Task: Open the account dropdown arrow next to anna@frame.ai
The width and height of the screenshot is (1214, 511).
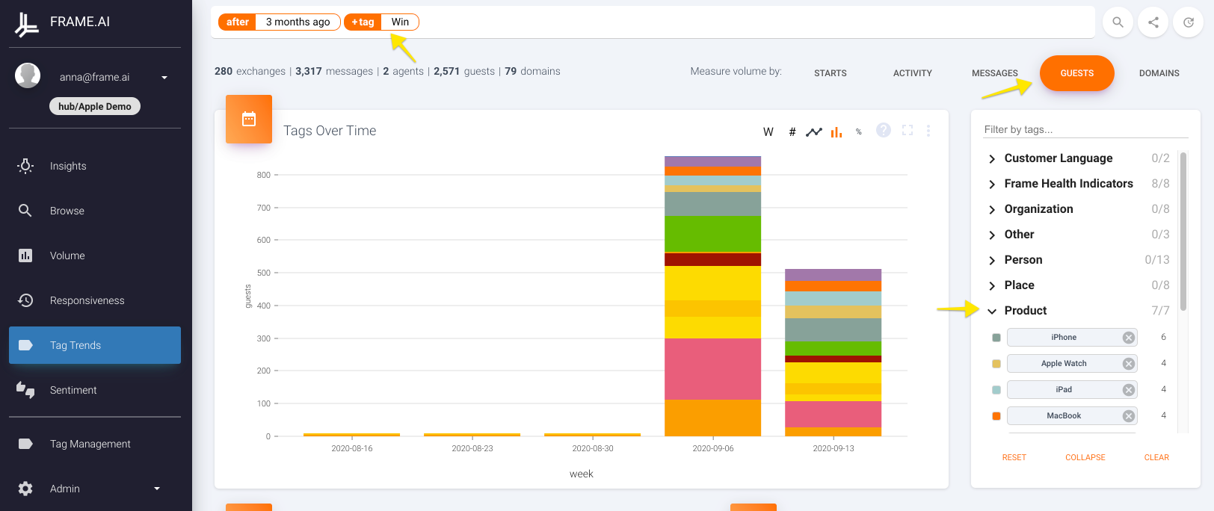Action: tap(164, 78)
